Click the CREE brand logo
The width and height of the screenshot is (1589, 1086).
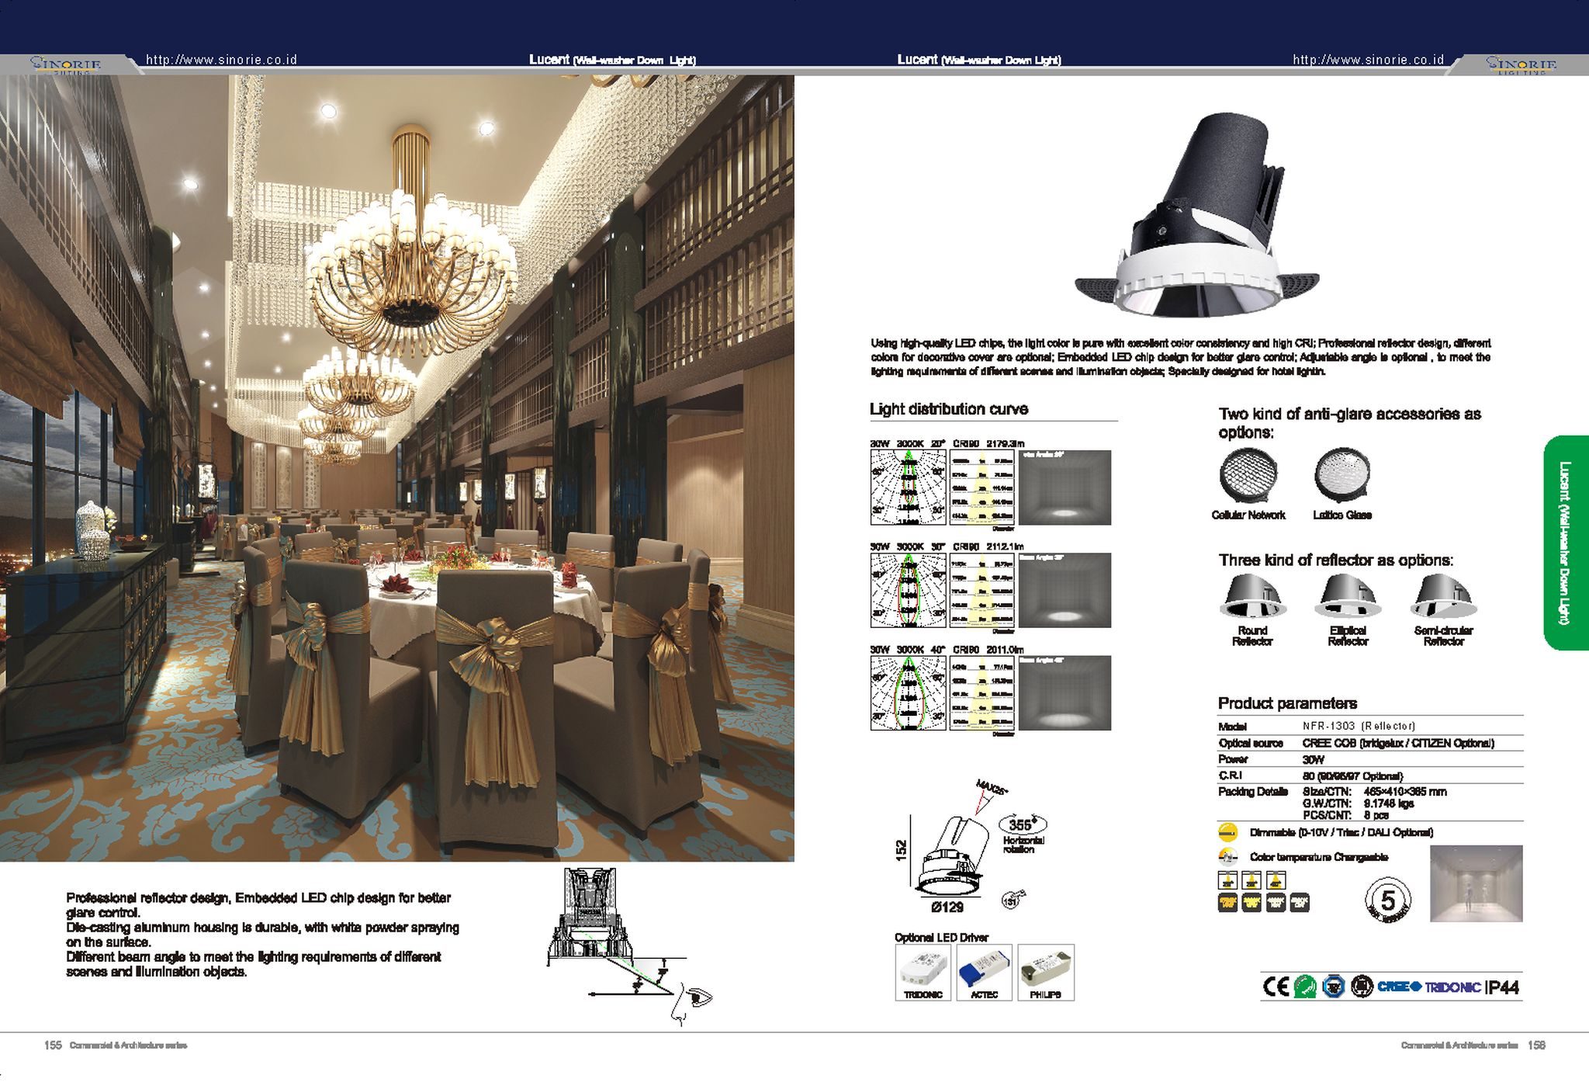tap(1399, 987)
